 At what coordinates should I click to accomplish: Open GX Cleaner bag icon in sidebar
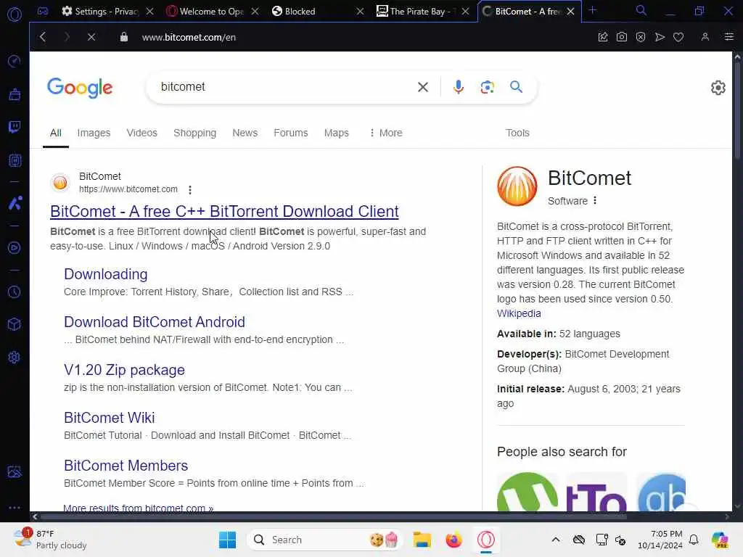[x=15, y=94]
